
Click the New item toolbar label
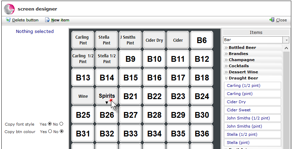point(60,20)
